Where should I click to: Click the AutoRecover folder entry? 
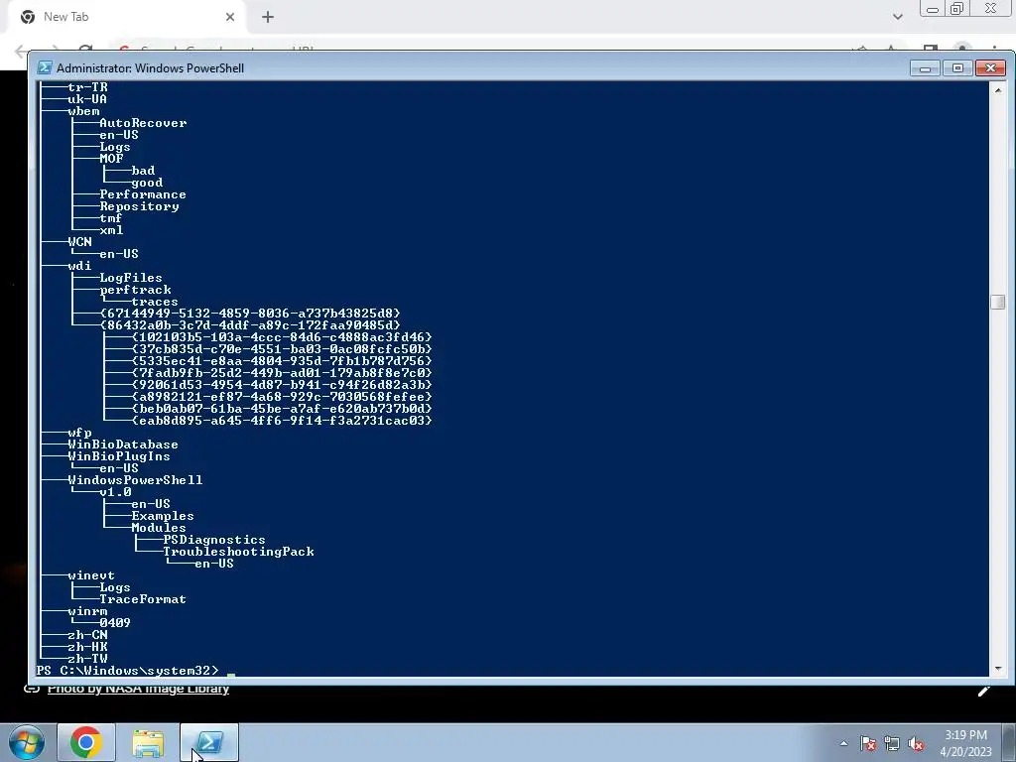[x=143, y=123]
